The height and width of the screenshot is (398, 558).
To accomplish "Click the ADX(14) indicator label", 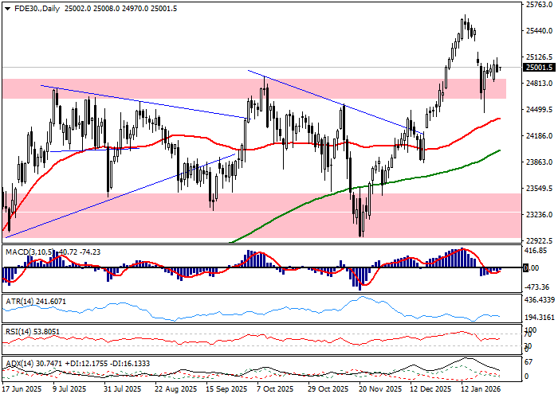I will 18,363.
